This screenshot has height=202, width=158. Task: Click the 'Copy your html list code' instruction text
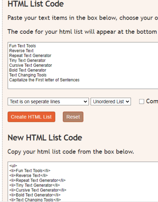pyautogui.click(x=71, y=152)
